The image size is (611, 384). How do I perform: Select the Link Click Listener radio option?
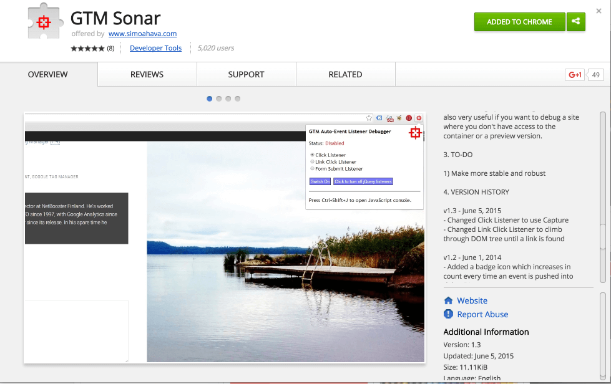pyautogui.click(x=312, y=161)
